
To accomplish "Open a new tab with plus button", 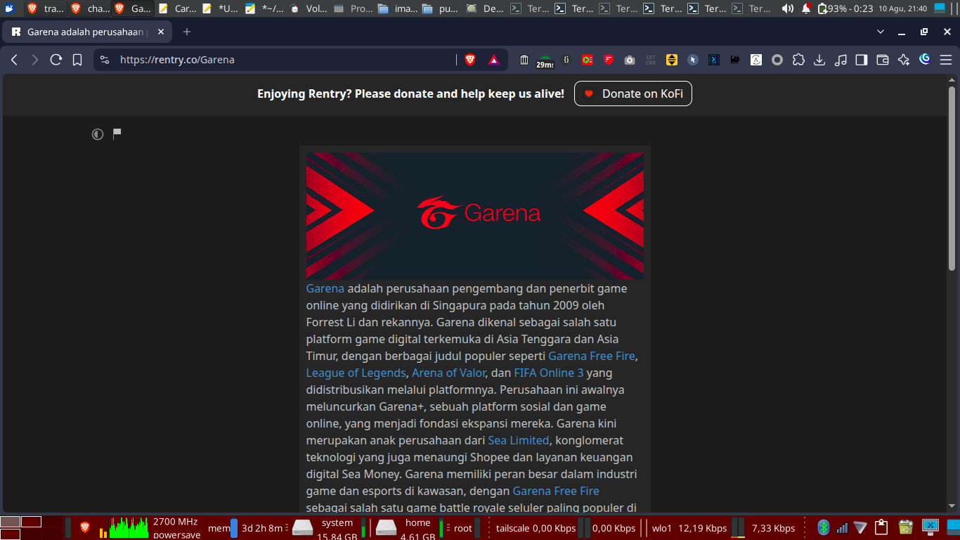I will pos(187,32).
